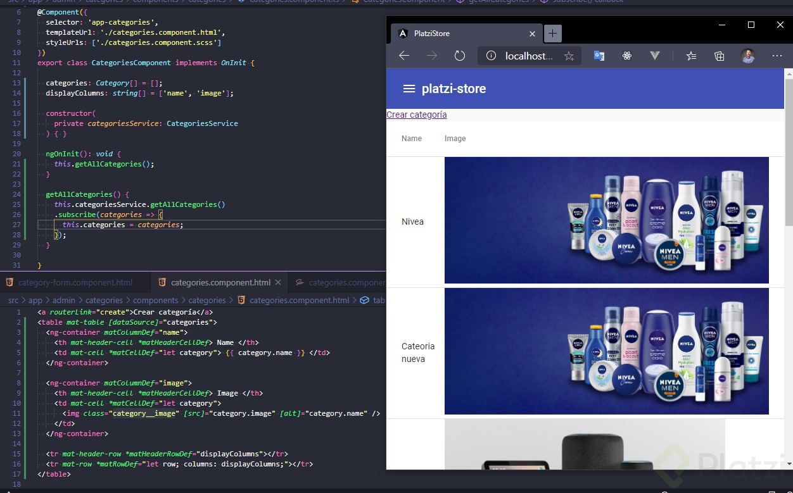The image size is (793, 493).
Task: Open browser settings and more menu
Action: pos(777,56)
